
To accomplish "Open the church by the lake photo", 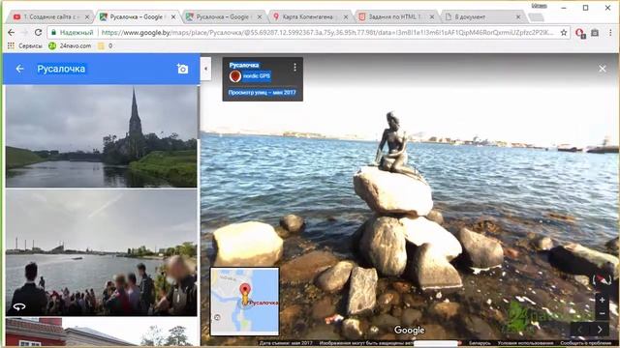I will pyautogui.click(x=101, y=136).
